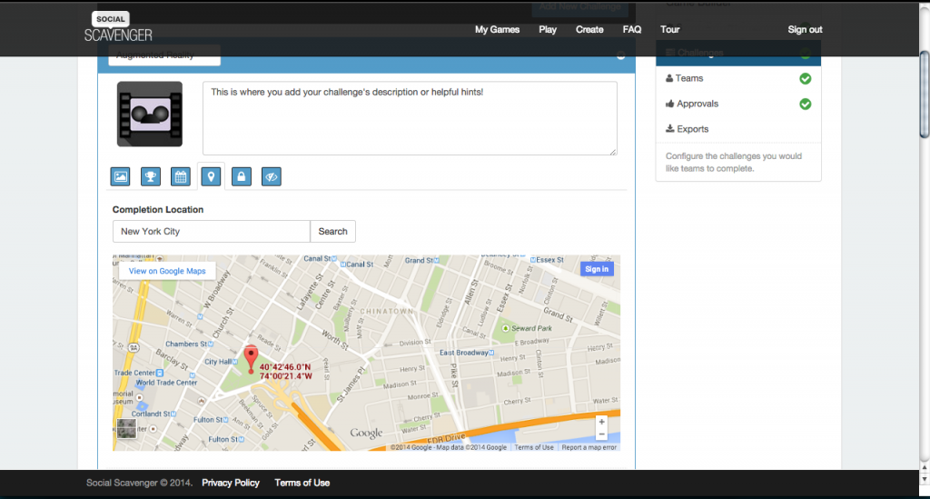Click the Seward Park label on map

point(531,328)
